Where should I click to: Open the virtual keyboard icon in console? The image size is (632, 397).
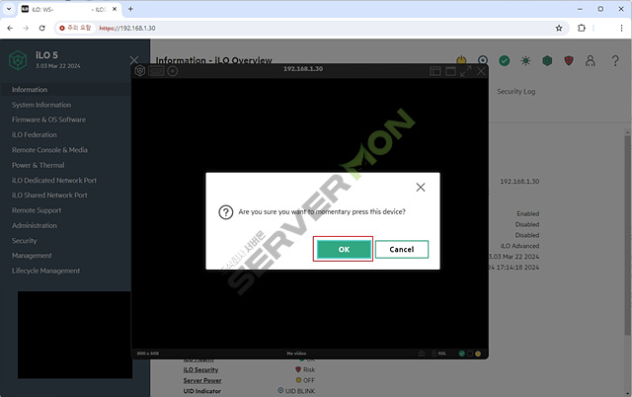pos(156,71)
